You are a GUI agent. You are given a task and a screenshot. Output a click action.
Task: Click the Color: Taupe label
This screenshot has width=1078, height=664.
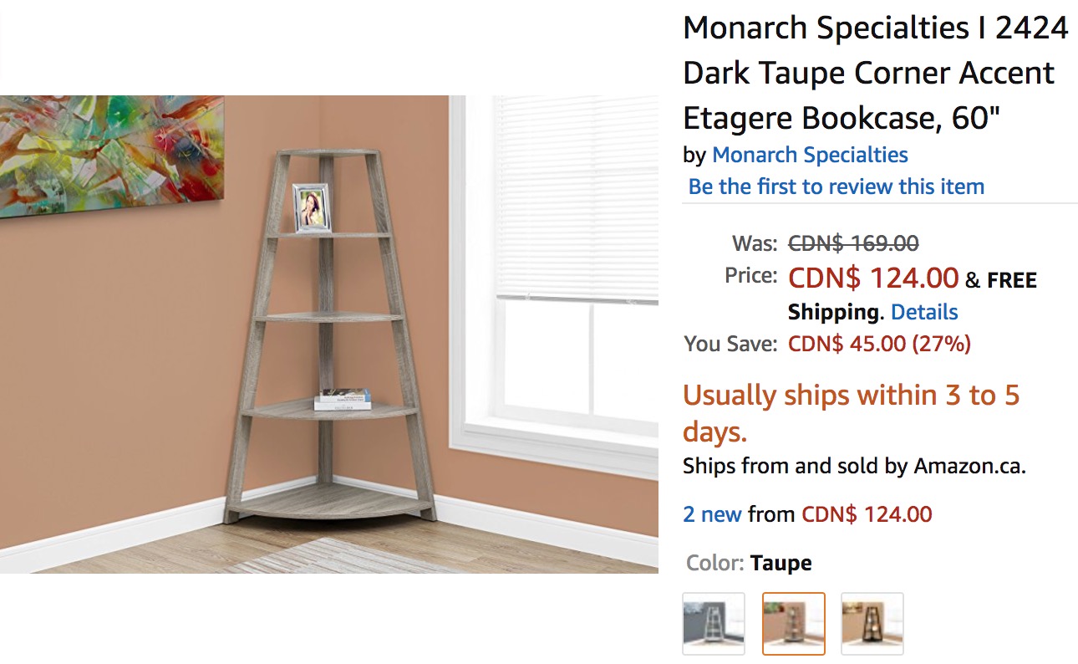748,563
